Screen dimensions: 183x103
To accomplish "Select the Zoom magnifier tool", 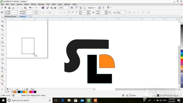I will point(2,29).
